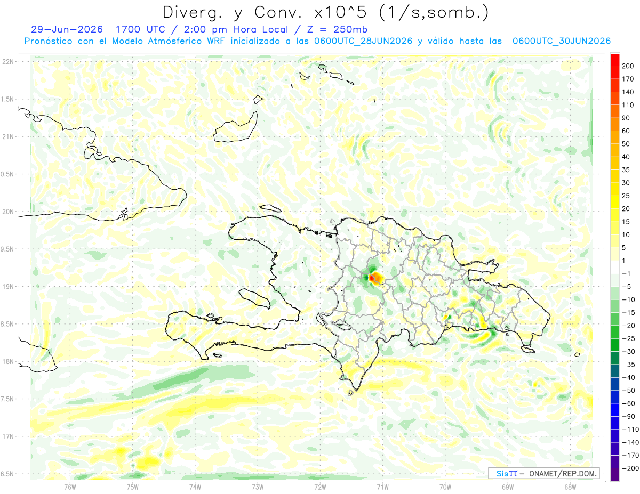Image resolution: width=640 pixels, height=494 pixels.
Task: Click the white swatch between 1 and -1
Action: pyautogui.click(x=615, y=267)
